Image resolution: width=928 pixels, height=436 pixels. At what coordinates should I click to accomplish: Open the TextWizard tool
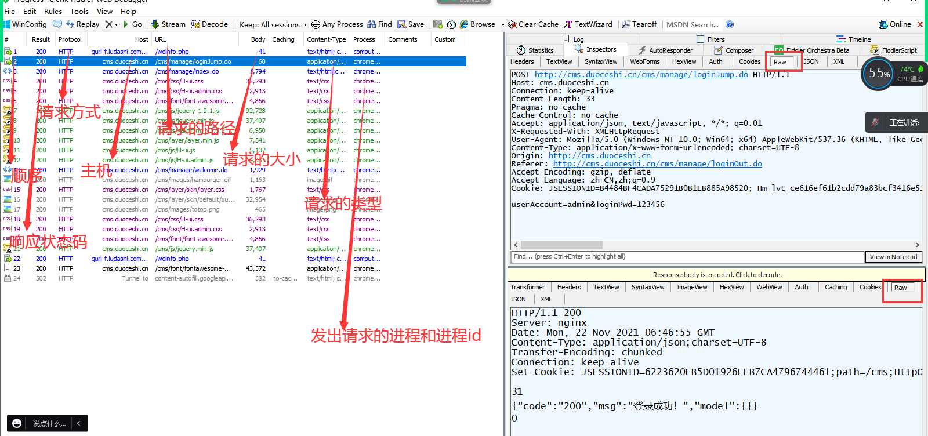coord(588,24)
